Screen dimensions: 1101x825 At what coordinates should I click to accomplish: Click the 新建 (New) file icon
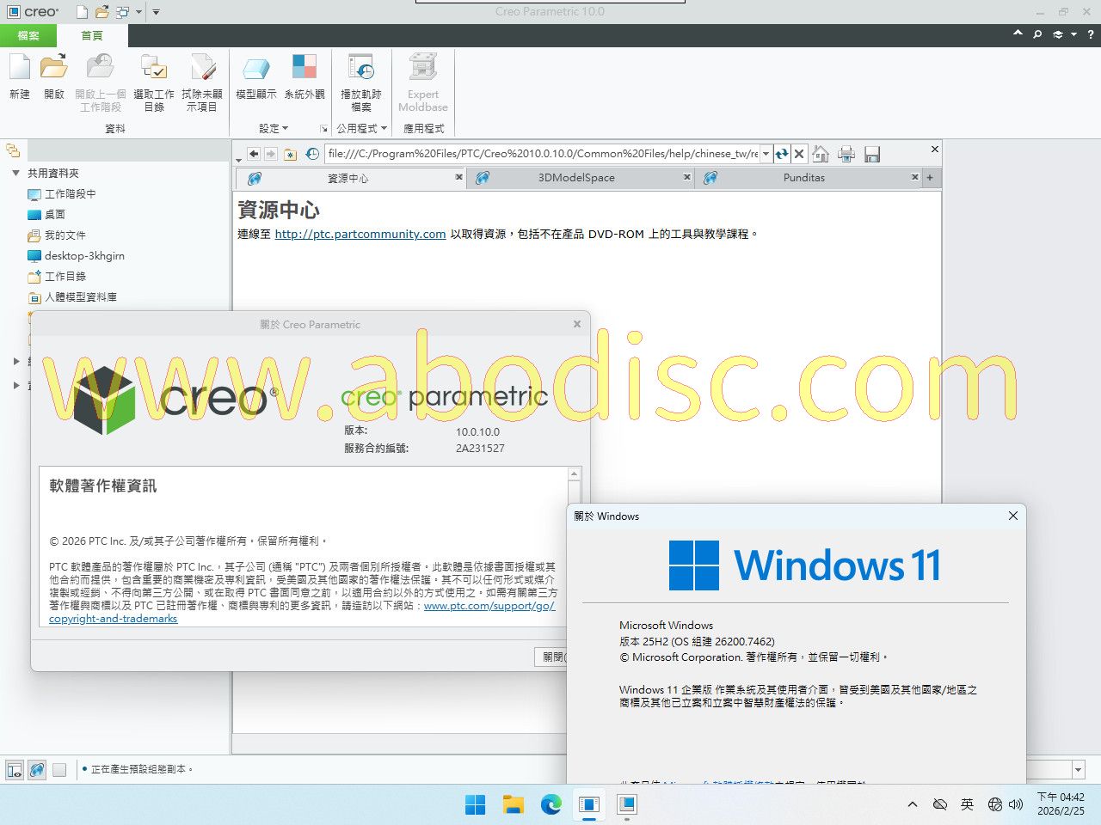coord(20,69)
